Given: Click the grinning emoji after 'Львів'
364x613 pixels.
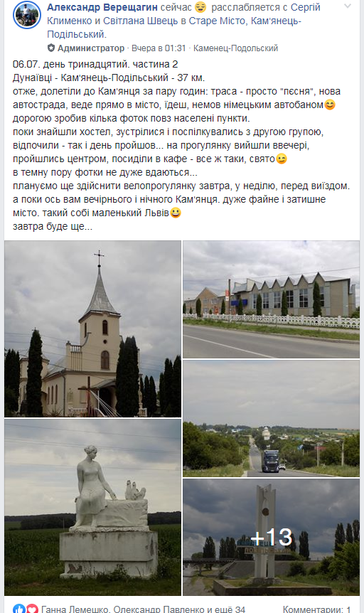Looking at the screenshot, I should (176, 213).
